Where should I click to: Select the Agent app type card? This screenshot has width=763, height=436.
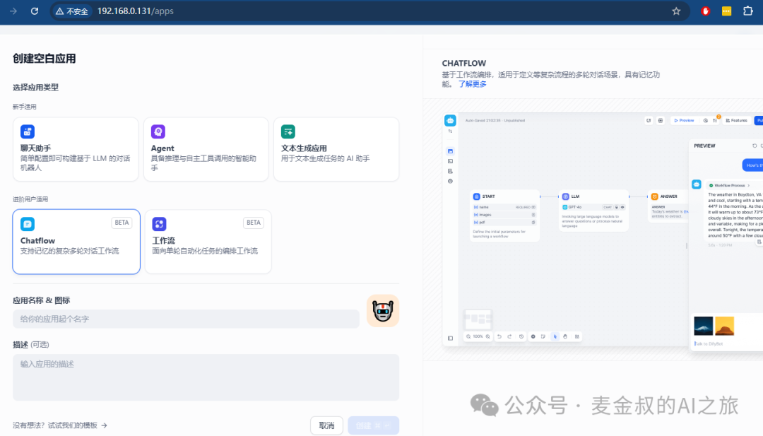(x=206, y=149)
